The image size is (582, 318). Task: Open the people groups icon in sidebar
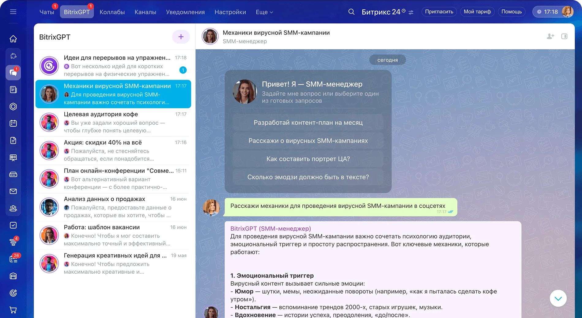pos(13,208)
